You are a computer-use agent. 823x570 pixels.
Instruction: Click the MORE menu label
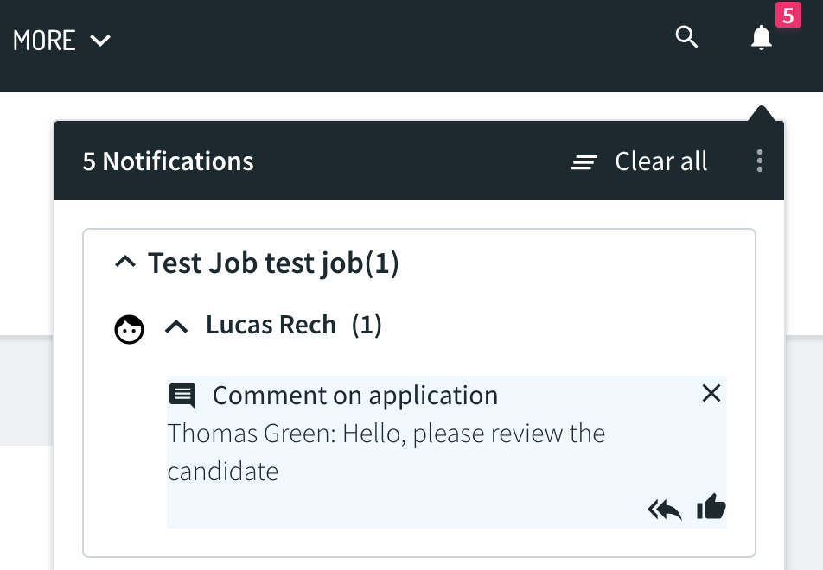click(x=44, y=41)
